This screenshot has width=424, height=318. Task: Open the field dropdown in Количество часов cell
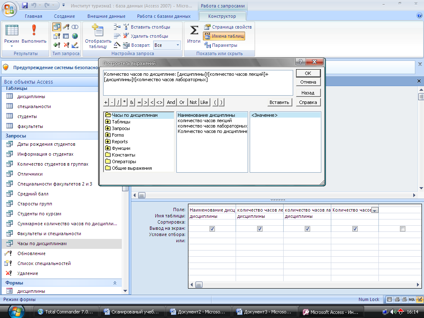tap(375, 210)
